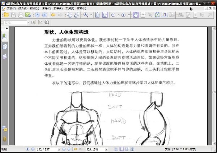Open the 视图(V) menu
Screen dimensions: 217x153
coord(34,8)
